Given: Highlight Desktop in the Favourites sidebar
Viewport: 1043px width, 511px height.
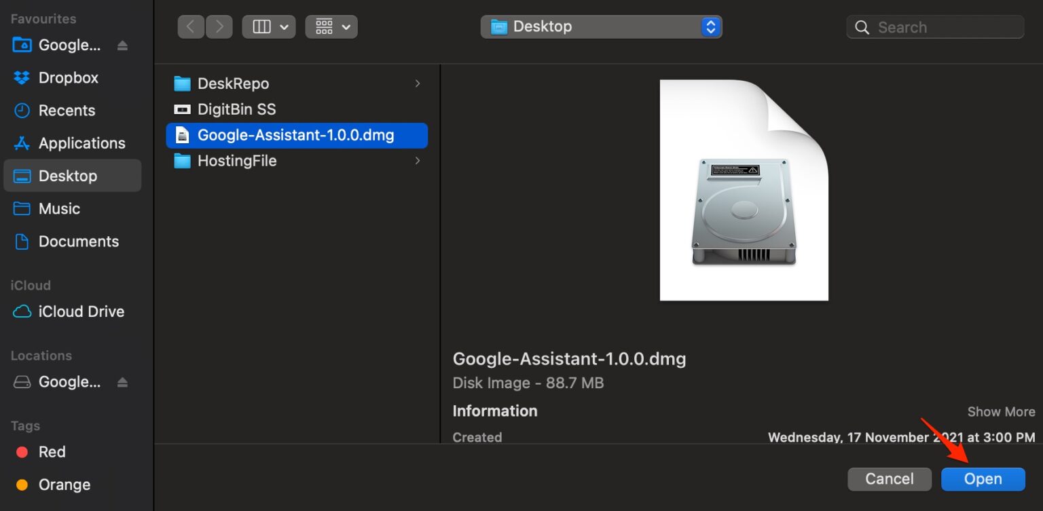Looking at the screenshot, I should coord(68,175).
